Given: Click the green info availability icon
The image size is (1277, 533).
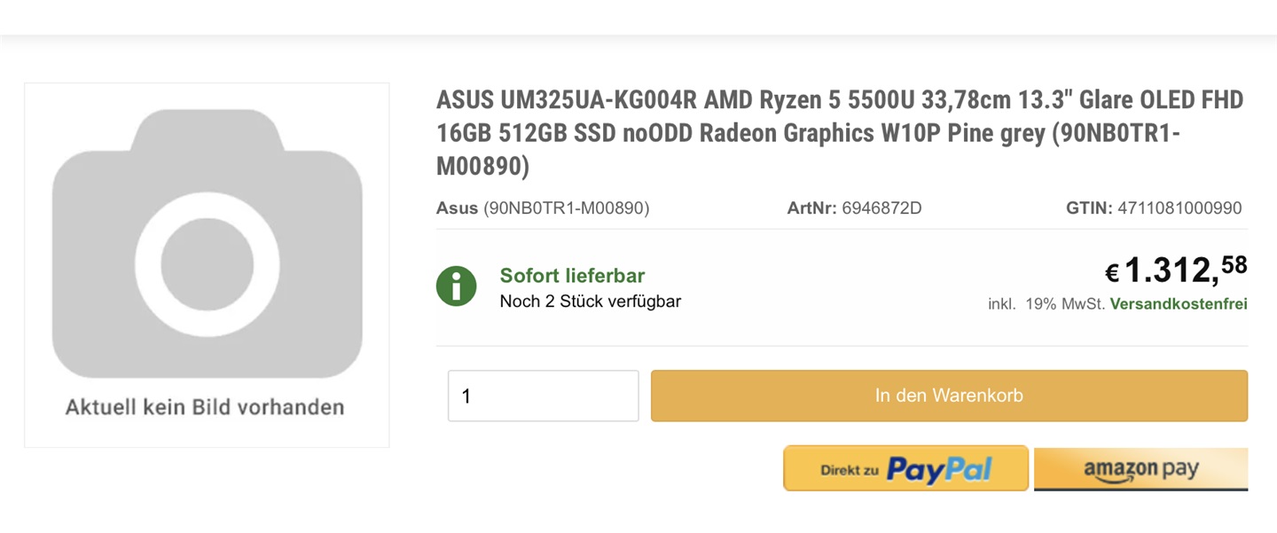Looking at the screenshot, I should click(x=457, y=286).
